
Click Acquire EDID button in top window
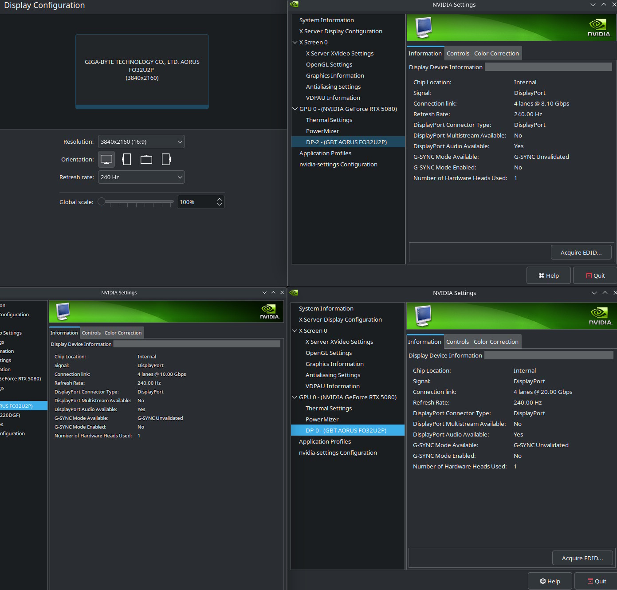click(x=581, y=252)
